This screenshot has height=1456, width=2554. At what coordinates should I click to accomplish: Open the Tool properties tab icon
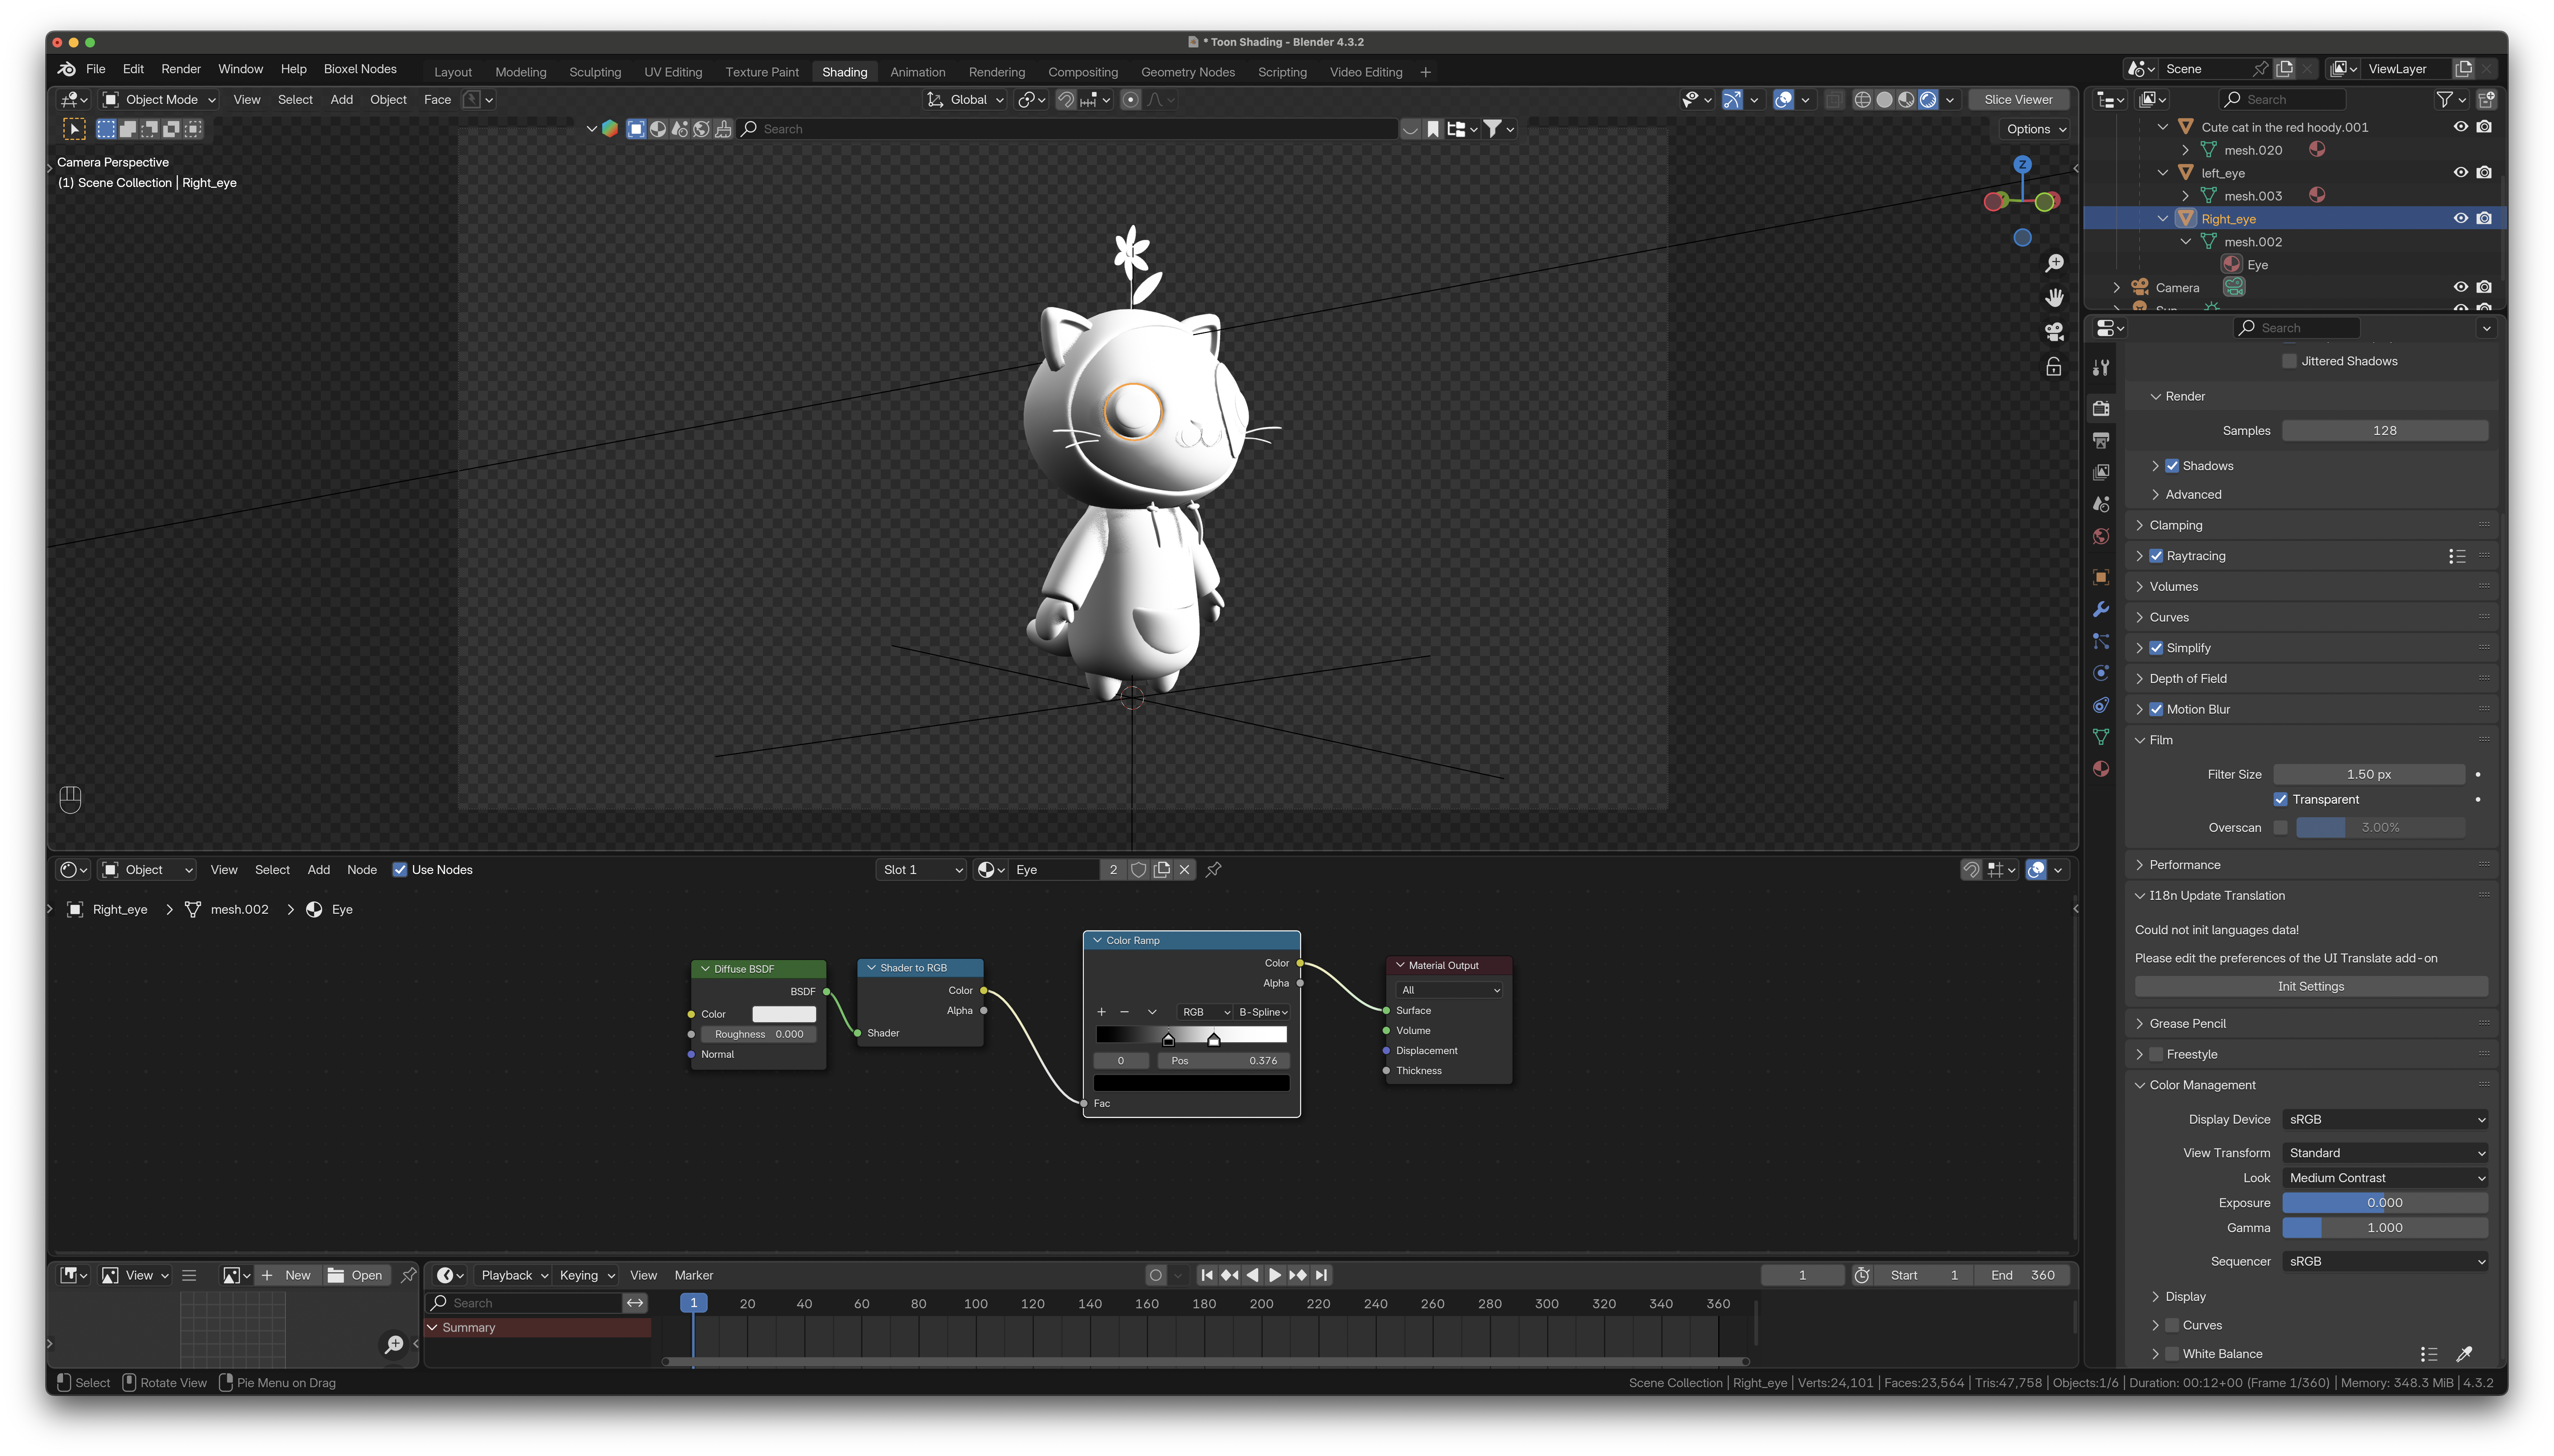click(2101, 367)
